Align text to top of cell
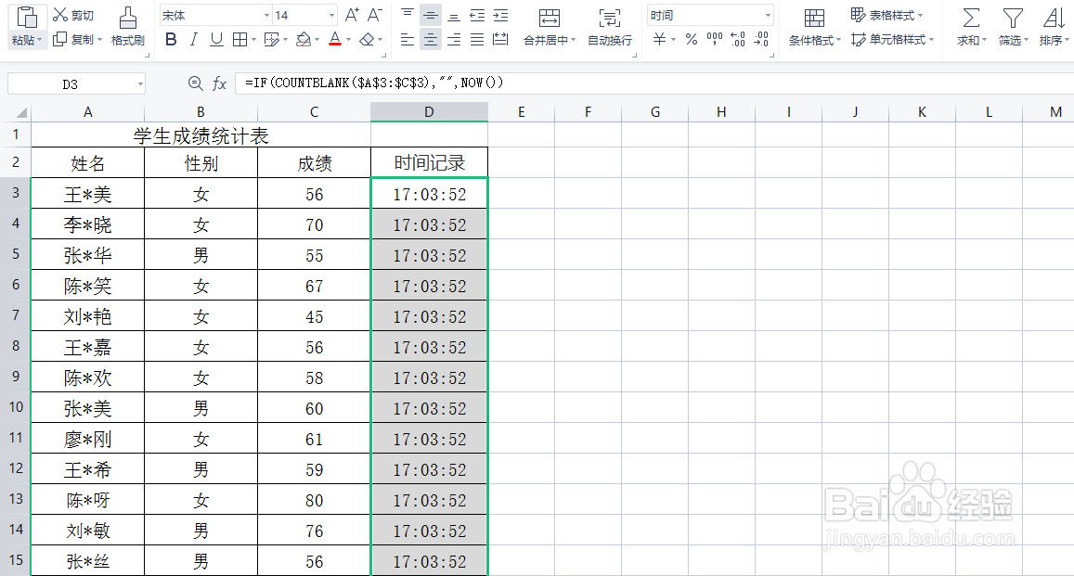1074x576 pixels. 407,14
